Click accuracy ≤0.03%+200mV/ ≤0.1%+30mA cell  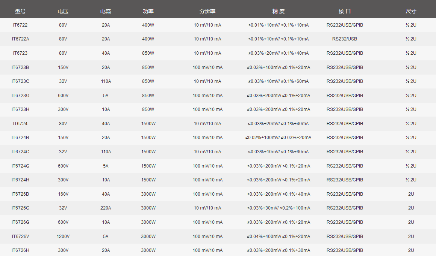click(x=279, y=250)
